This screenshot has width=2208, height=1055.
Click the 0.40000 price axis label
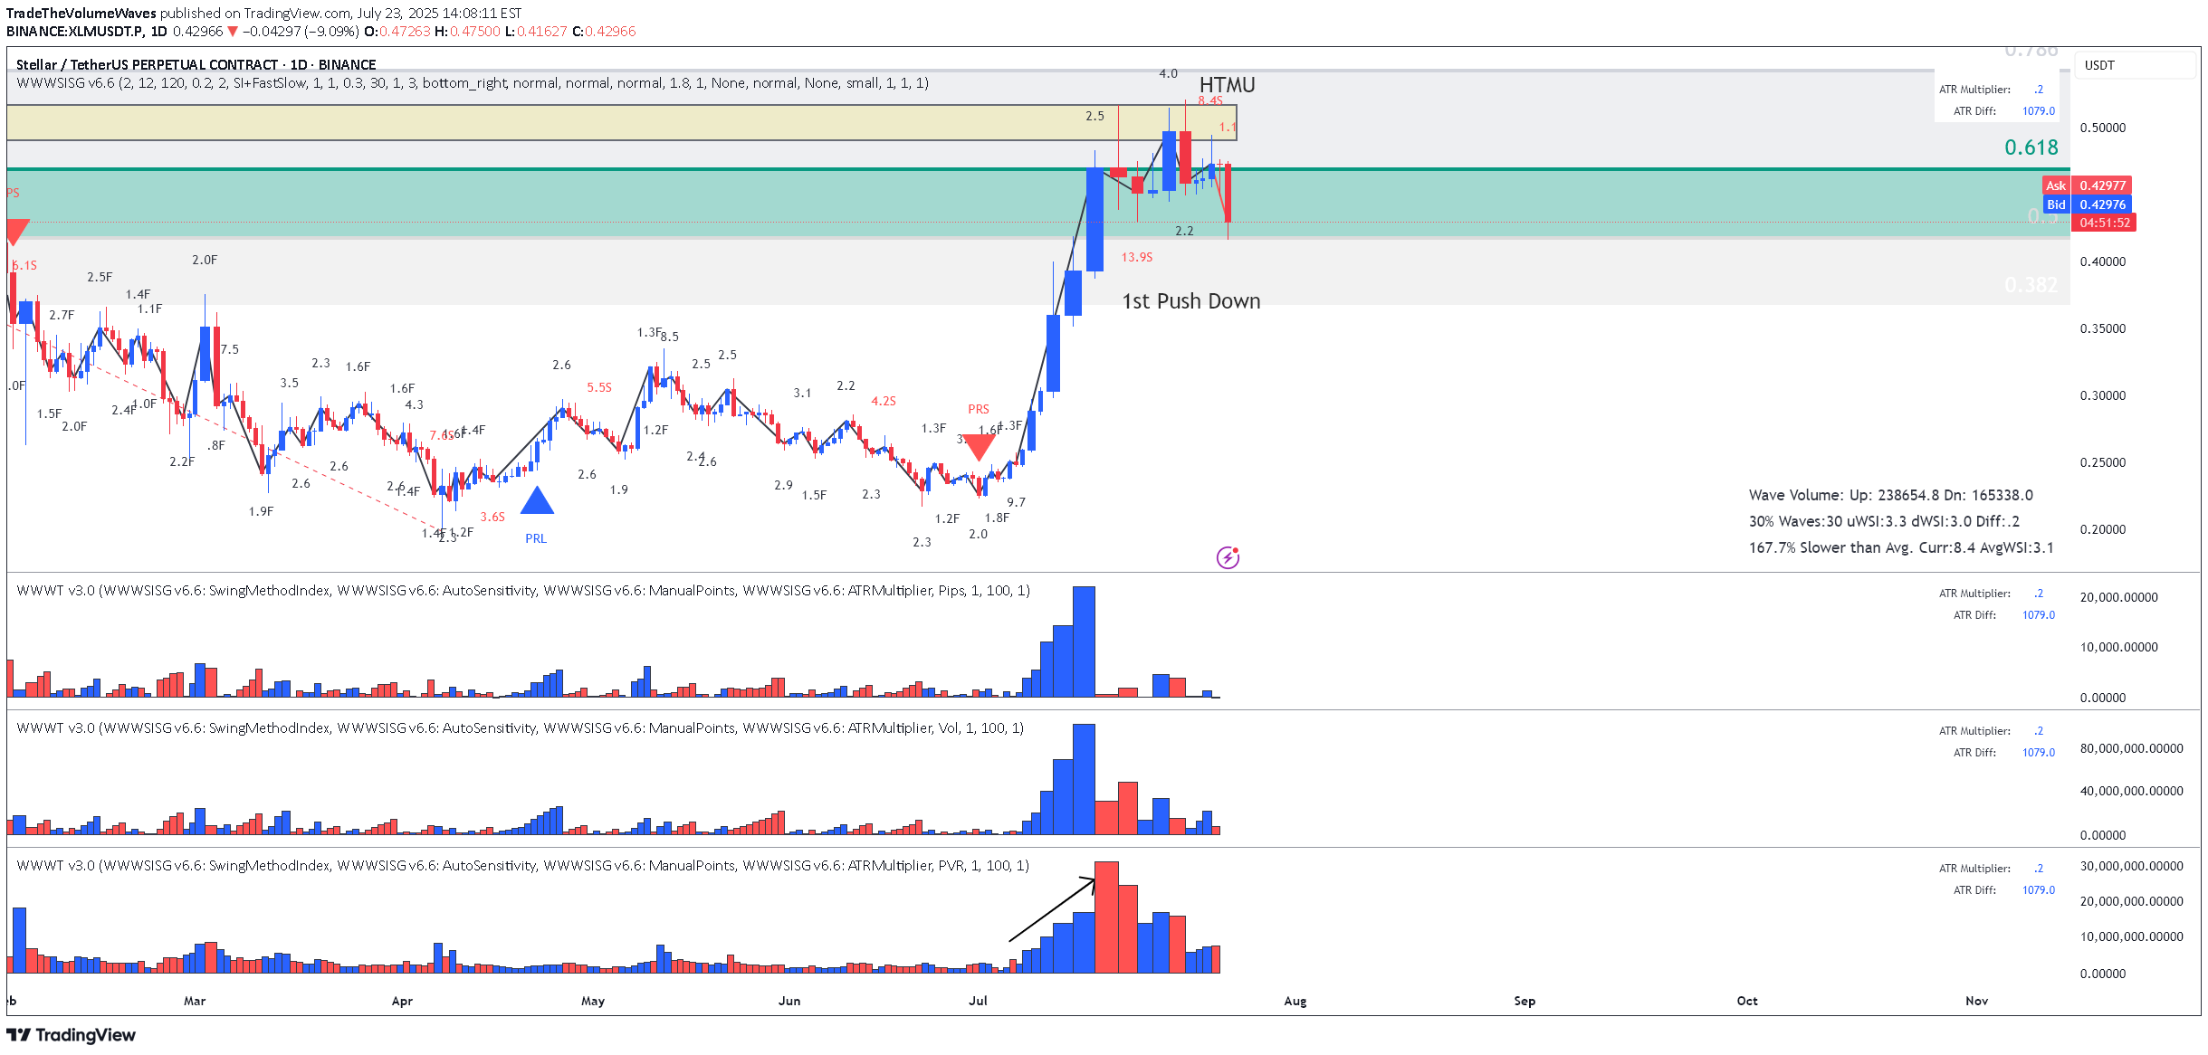(x=2102, y=261)
